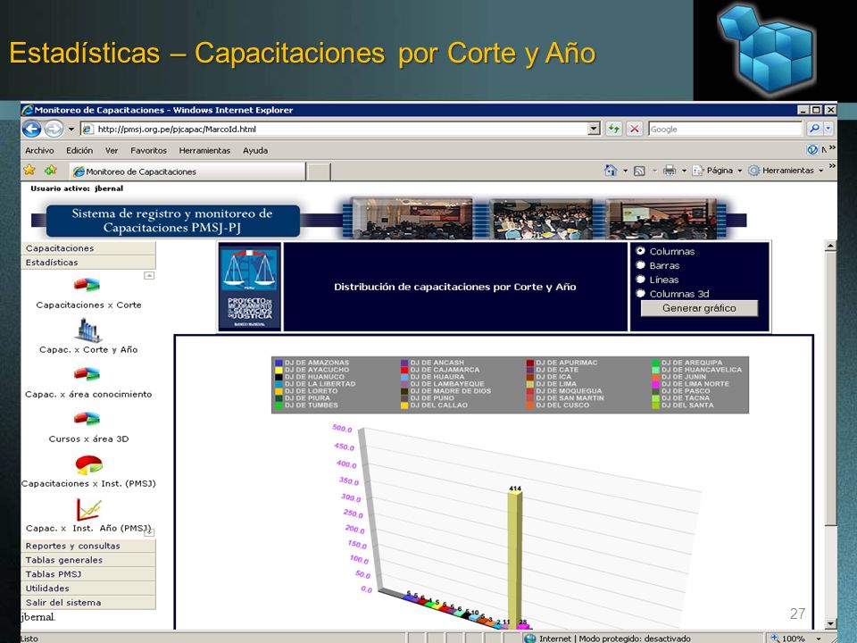Open Capac. x Corte y Año bar chart icon
Image resolution: width=857 pixels, height=643 pixels.
point(88,330)
